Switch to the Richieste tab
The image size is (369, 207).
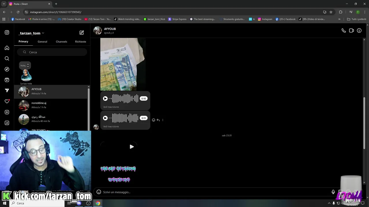tap(80, 42)
